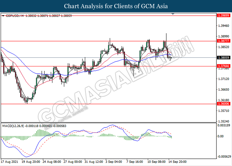Click the MACD scale value 0.003159

pyautogui.click(x=224, y=125)
